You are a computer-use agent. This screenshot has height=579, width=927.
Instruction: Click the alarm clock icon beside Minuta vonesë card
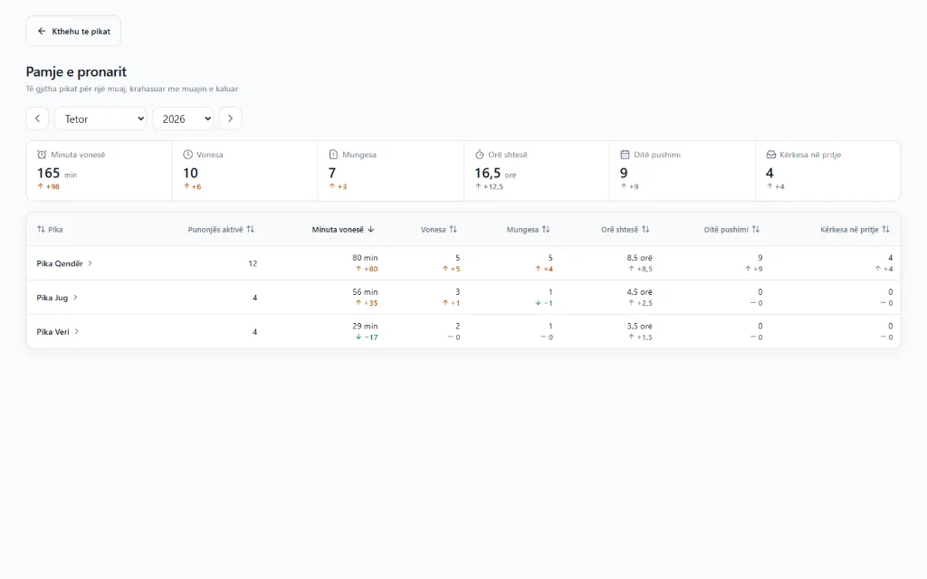coord(42,155)
